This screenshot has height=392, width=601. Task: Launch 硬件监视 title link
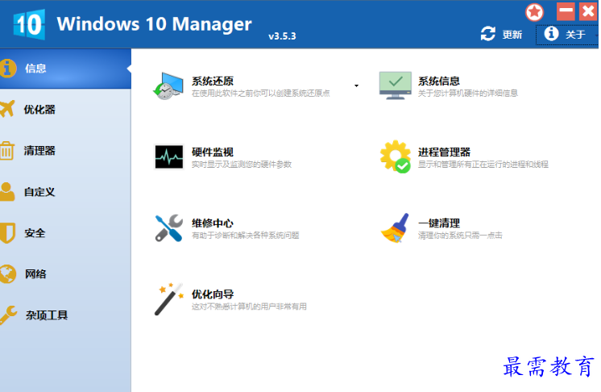pos(213,152)
